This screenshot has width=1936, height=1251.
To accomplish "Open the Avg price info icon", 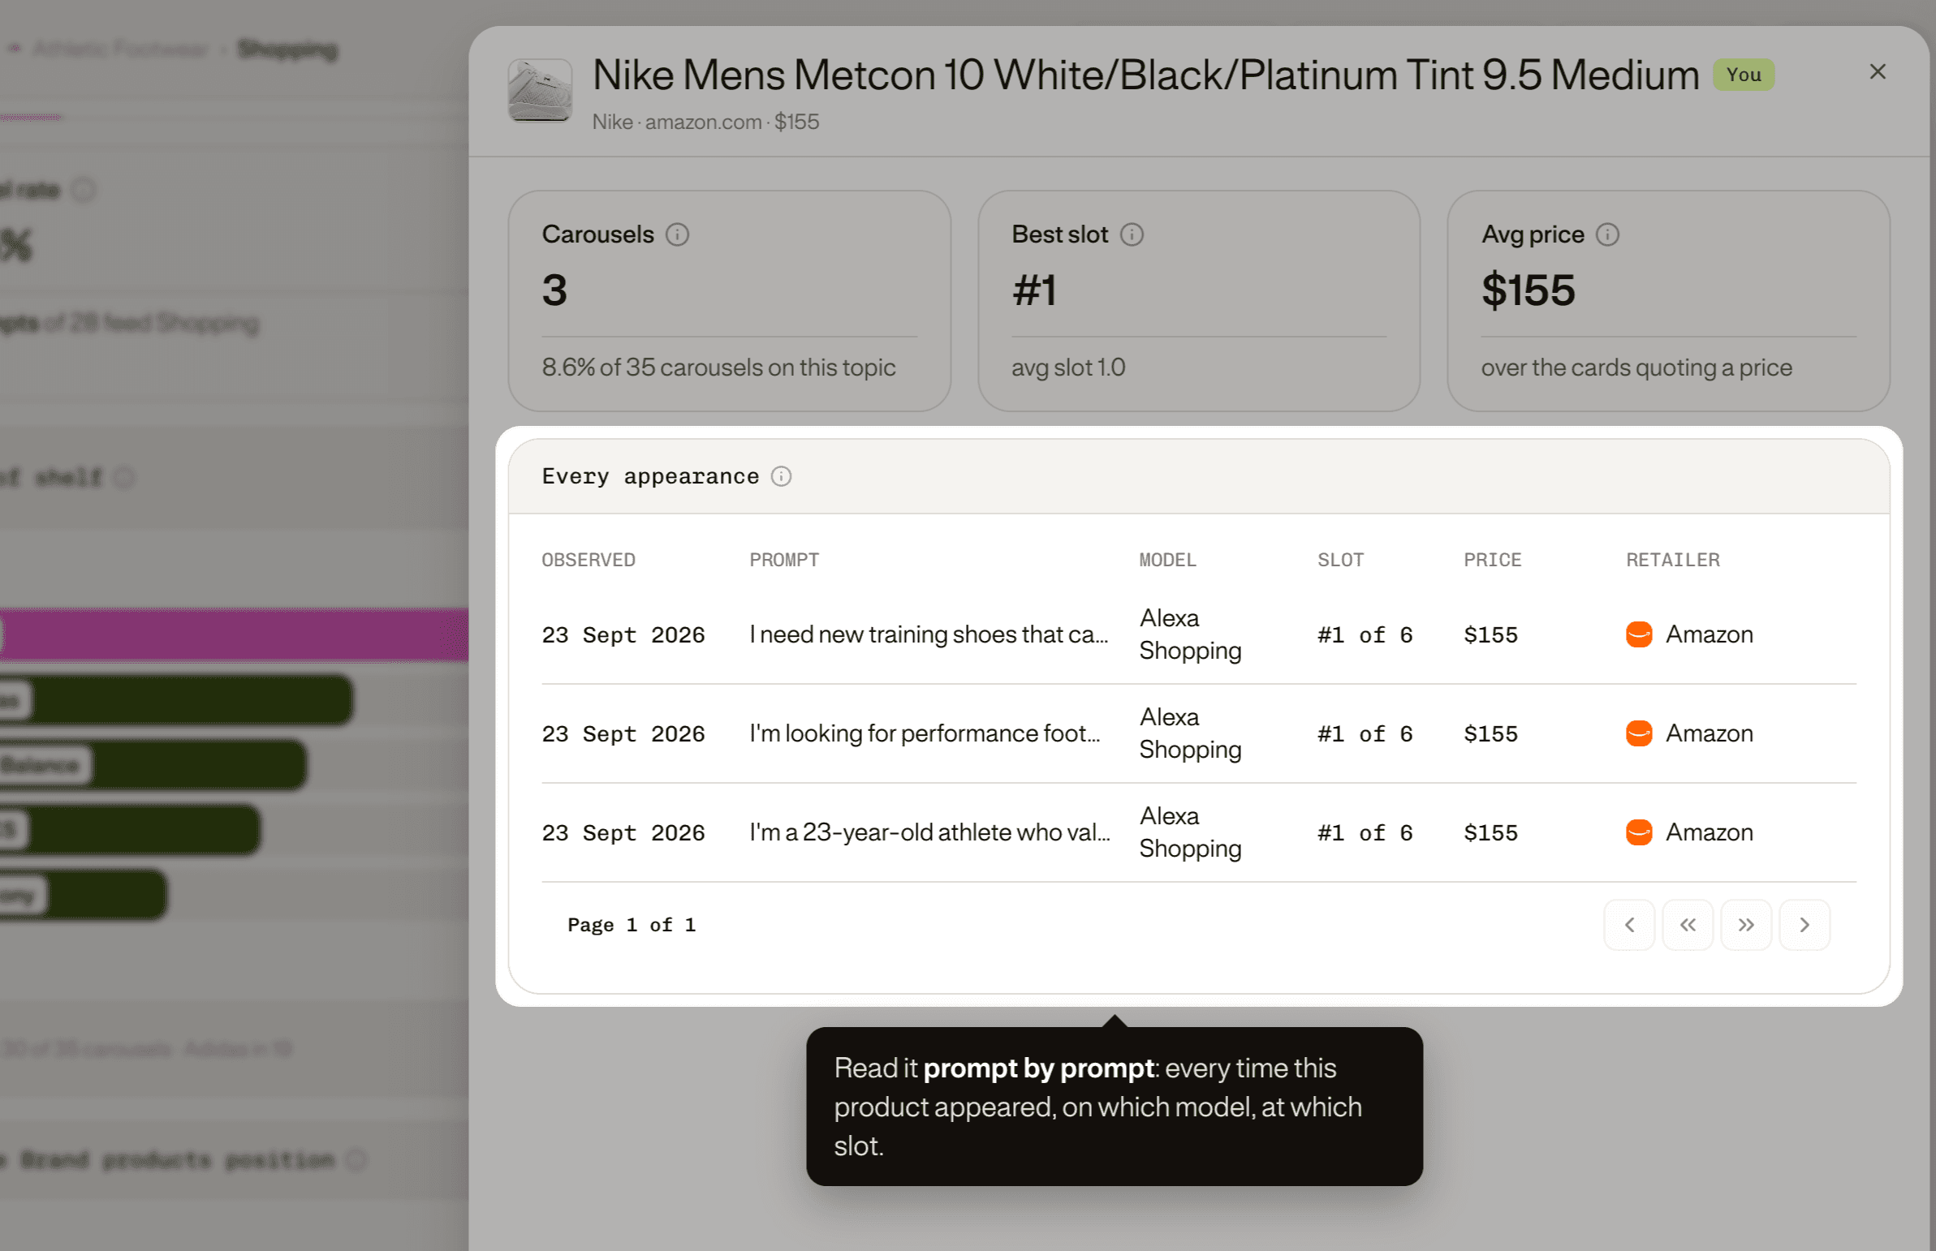I will (1606, 234).
